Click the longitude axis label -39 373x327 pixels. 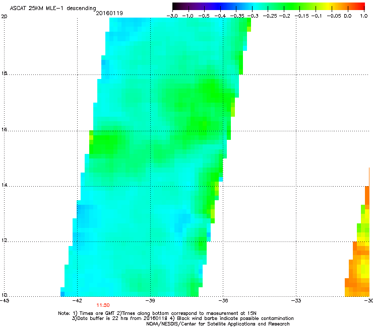(x=150, y=301)
